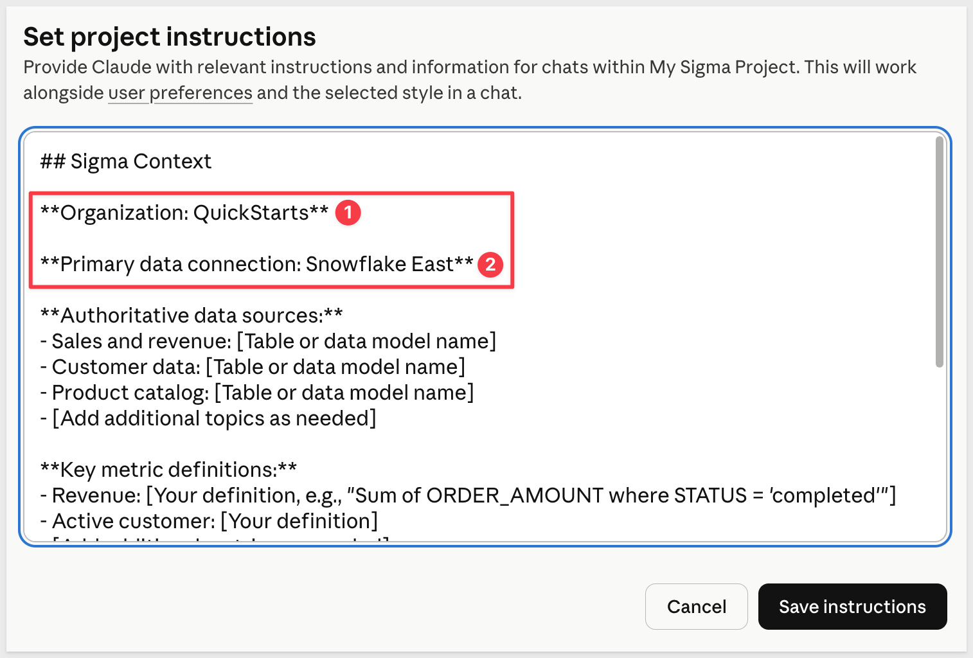Place cursor on the Revenue definition line
This screenshot has width=973, height=658.
click(468, 495)
